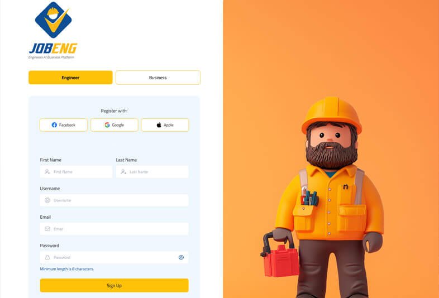439x298 pixels.
Task: Register with the Facebook button
Action: click(x=63, y=125)
